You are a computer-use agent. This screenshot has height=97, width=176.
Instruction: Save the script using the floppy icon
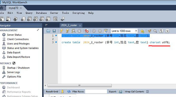click(x=54, y=31)
